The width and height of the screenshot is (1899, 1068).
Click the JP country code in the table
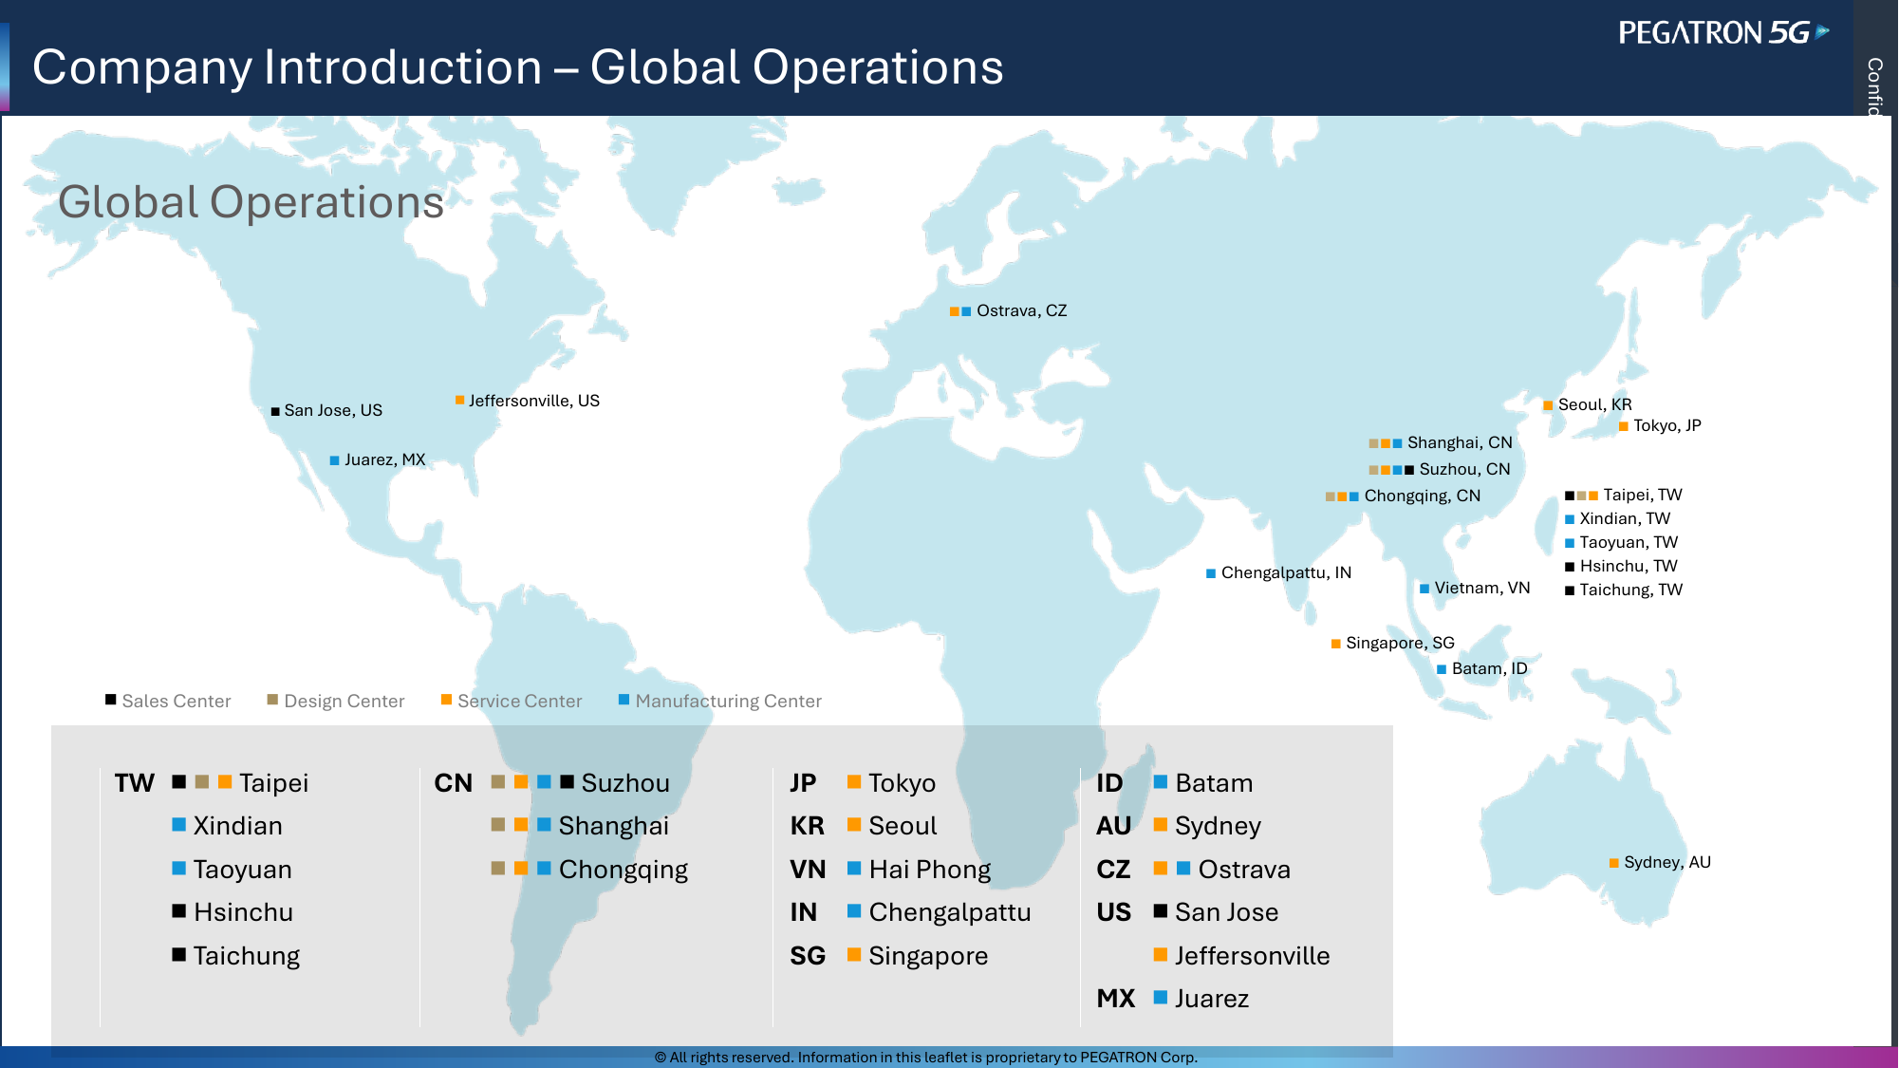803,783
